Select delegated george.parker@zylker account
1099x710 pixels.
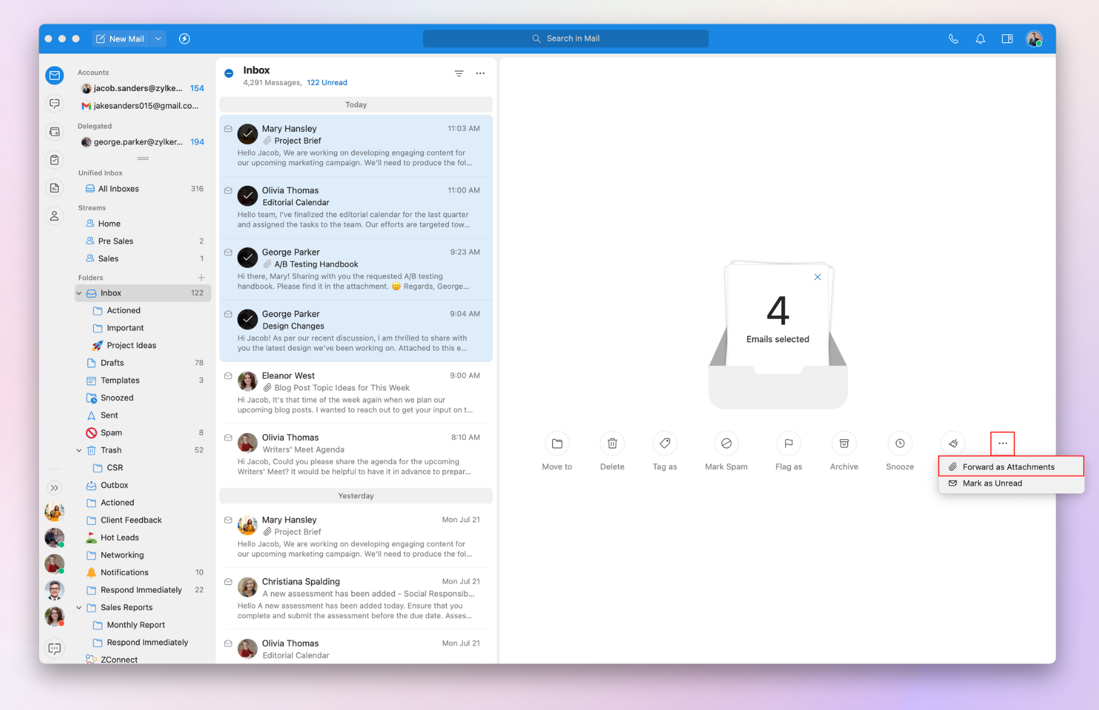[x=142, y=142]
